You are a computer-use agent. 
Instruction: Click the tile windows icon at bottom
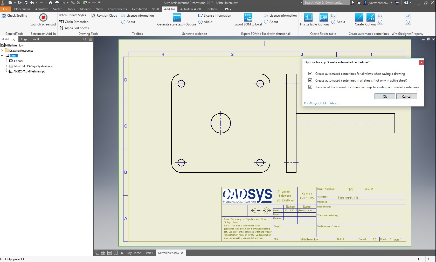[103, 253]
